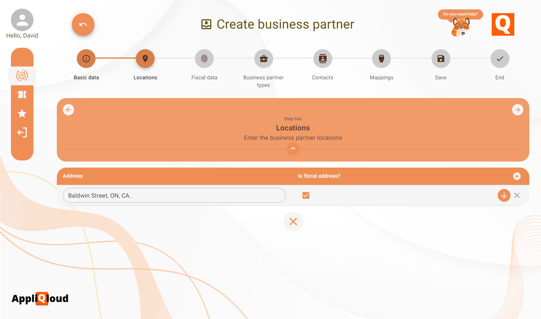Select the Mappings step label
The width and height of the screenshot is (541, 319).
point(381,77)
